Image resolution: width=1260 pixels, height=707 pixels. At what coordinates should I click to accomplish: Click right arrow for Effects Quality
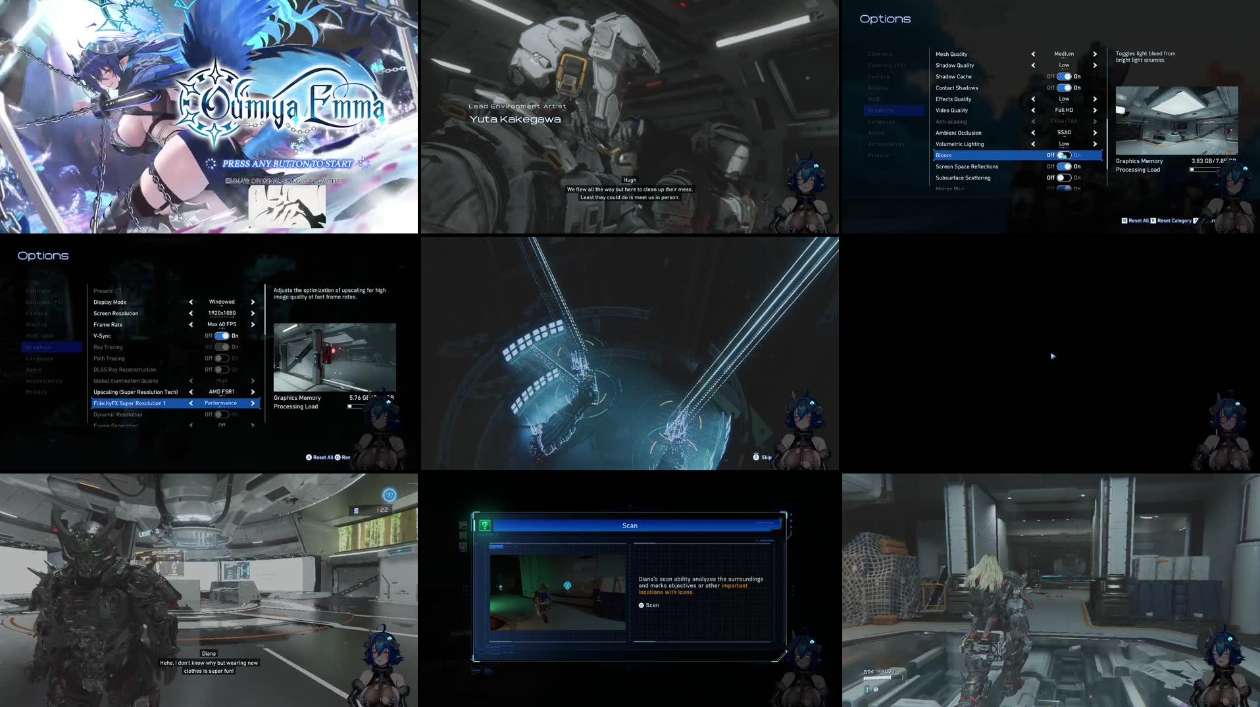(x=1095, y=99)
